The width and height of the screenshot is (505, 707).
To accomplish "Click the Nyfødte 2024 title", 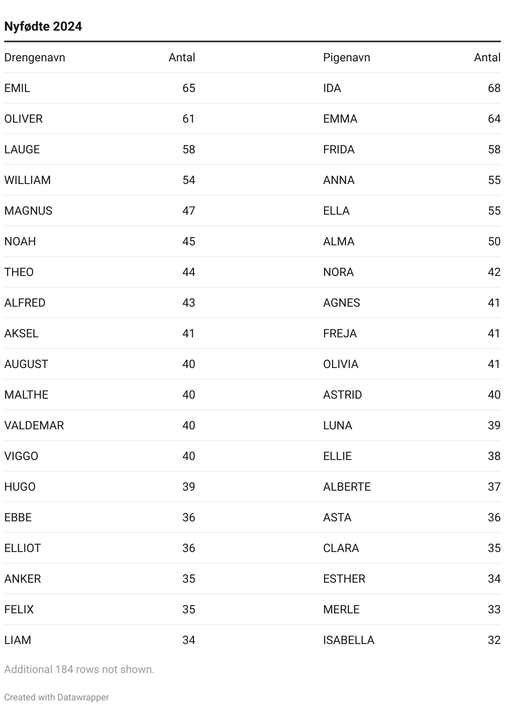I will (43, 27).
